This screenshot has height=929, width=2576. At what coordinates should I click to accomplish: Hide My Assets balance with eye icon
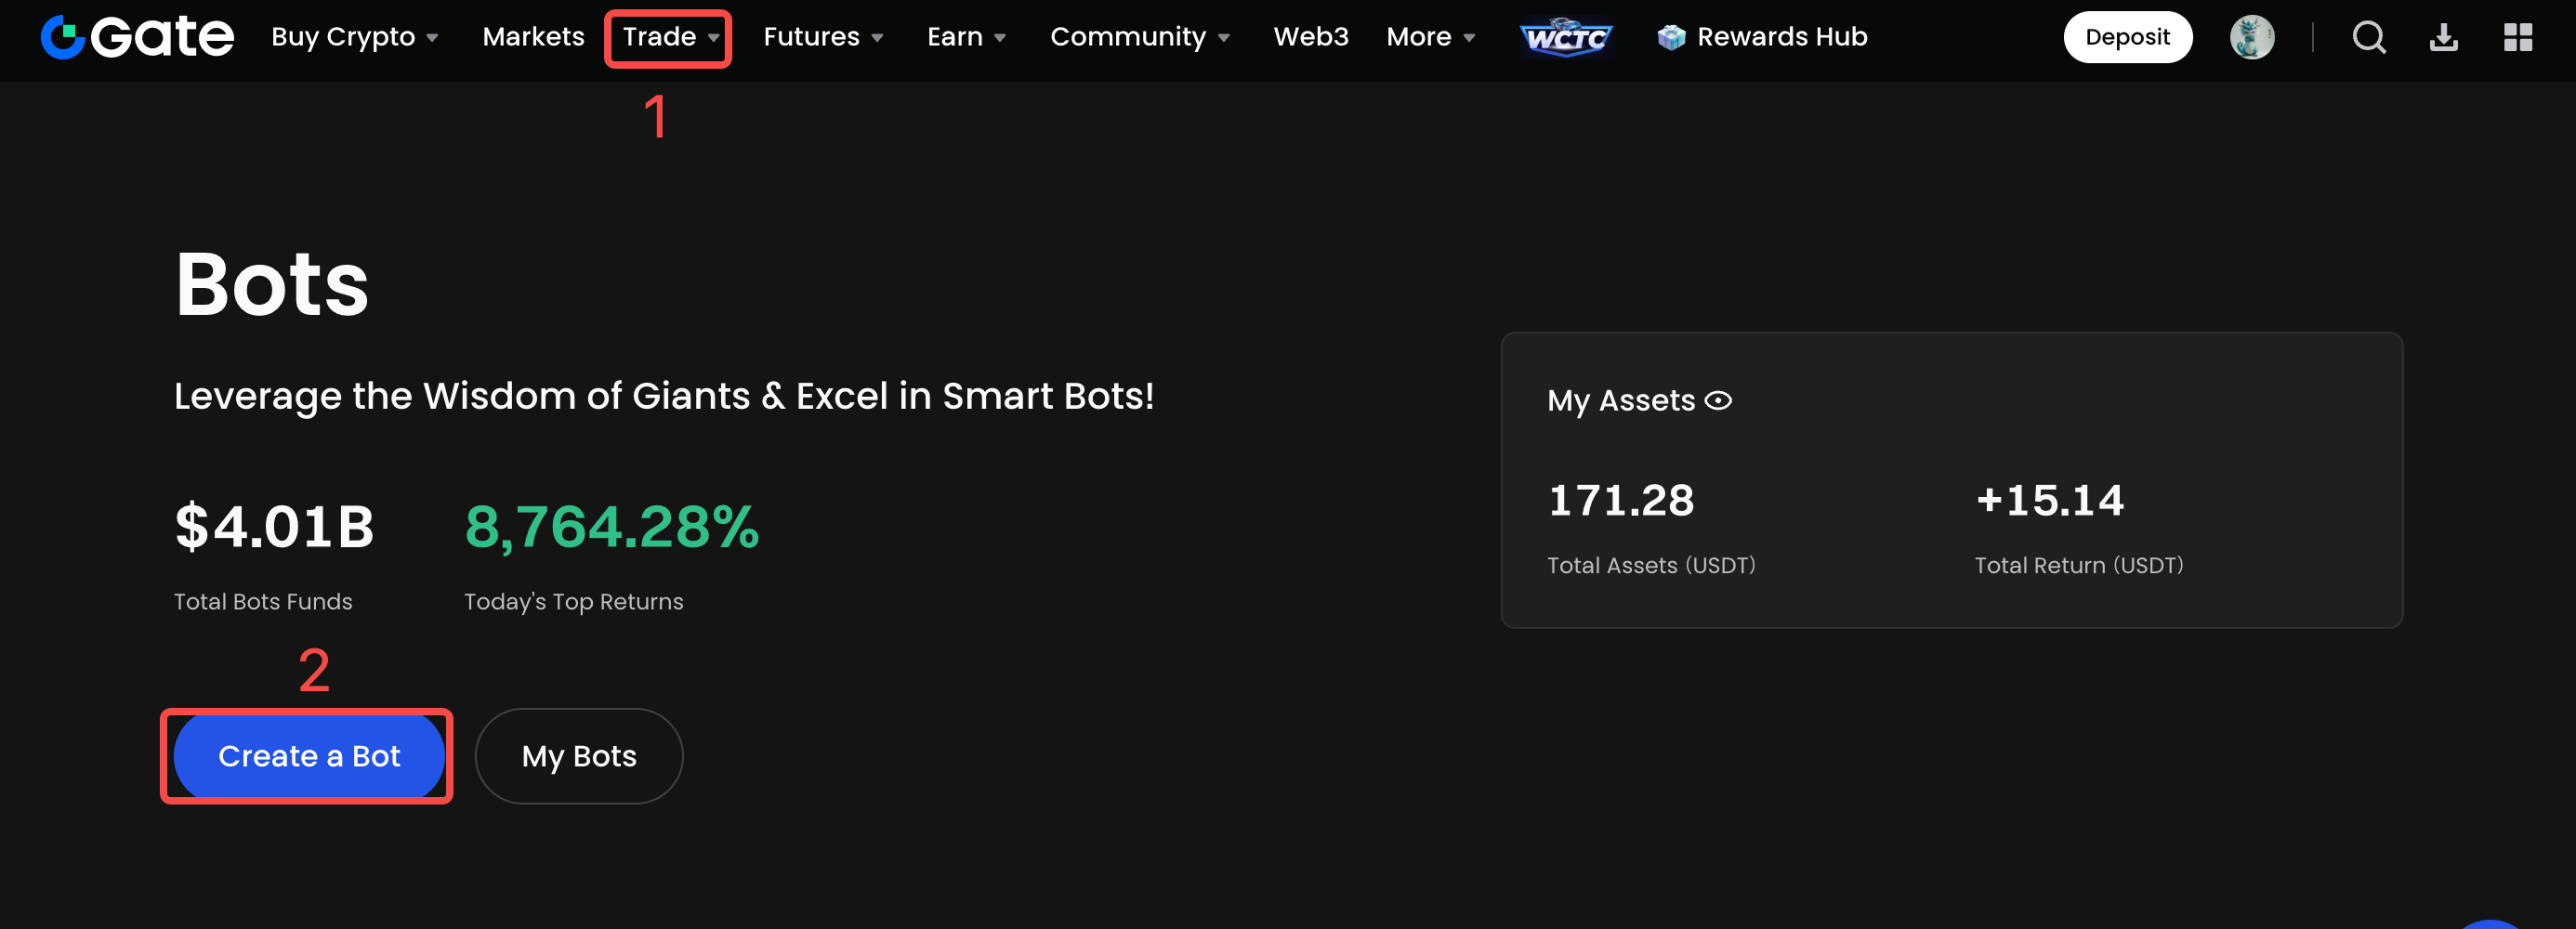pos(1718,401)
